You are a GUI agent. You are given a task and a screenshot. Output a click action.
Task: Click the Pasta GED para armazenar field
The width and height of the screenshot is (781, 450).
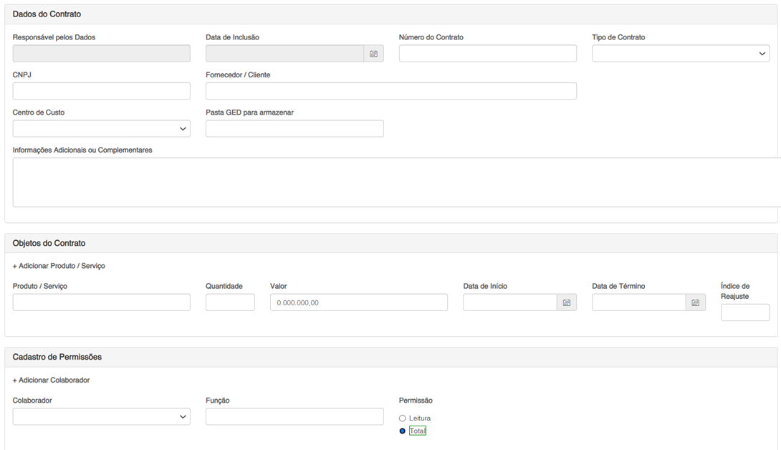click(294, 128)
